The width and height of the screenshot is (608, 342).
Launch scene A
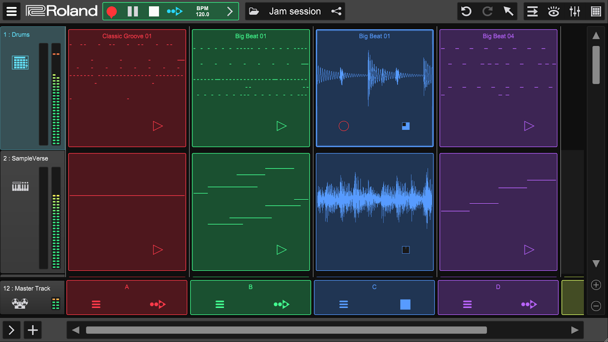click(x=158, y=304)
